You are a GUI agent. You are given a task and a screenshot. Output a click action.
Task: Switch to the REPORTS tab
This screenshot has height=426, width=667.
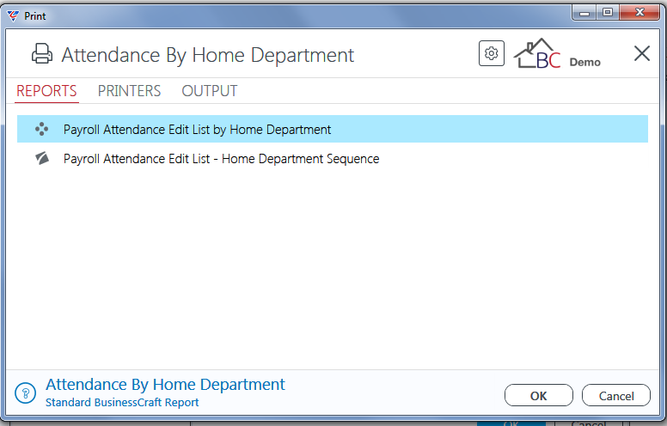click(x=46, y=91)
